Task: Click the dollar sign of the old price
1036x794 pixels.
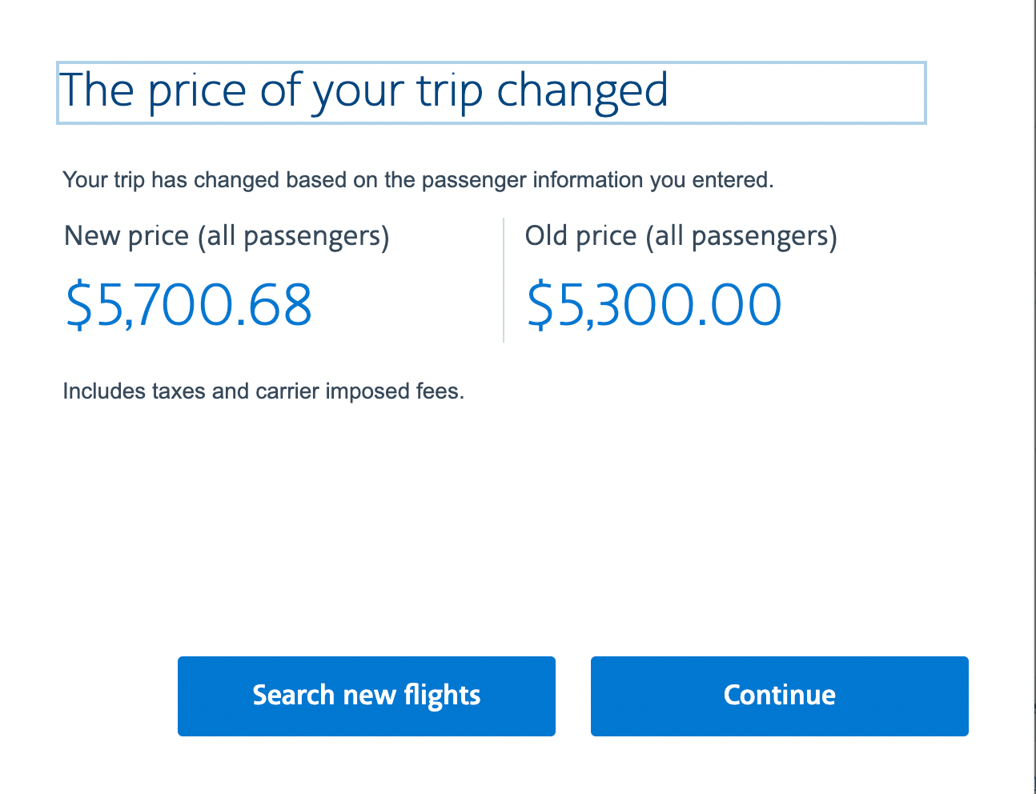Action: [541, 306]
